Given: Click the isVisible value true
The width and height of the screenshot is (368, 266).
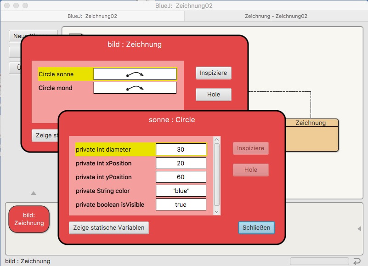Looking at the screenshot, I should point(181,204).
